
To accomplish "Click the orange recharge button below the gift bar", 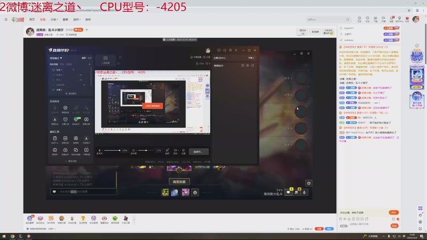I will (319, 229).
